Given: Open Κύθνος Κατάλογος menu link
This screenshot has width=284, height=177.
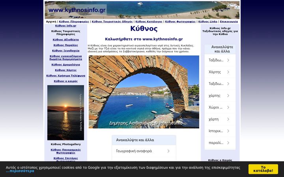Looking at the screenshot, I should tap(149, 22).
